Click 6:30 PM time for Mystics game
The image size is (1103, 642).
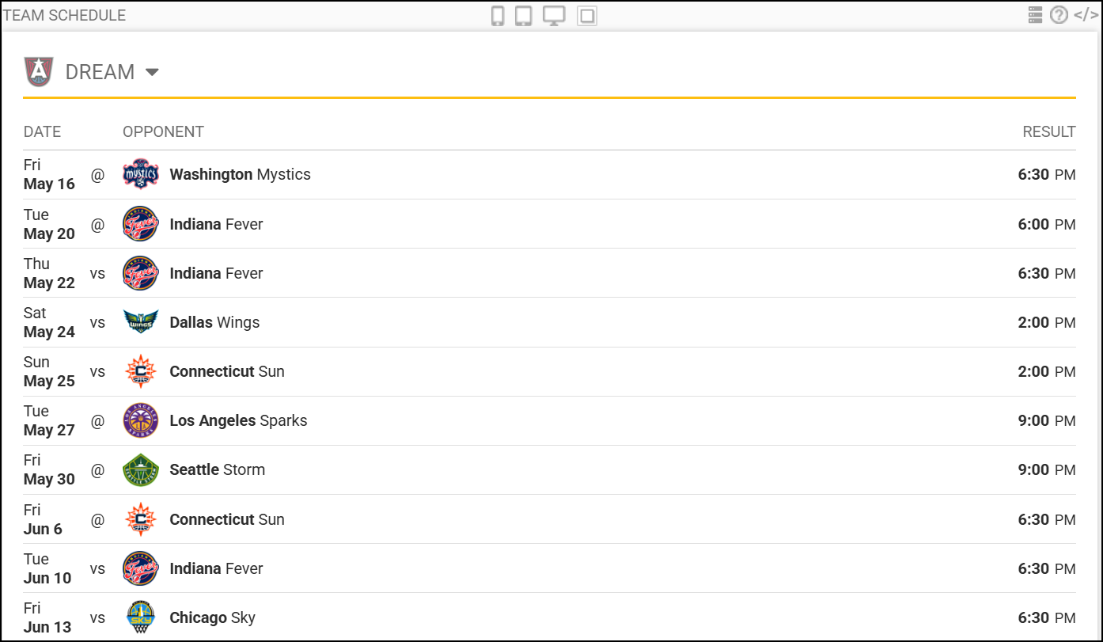[x=1047, y=174]
